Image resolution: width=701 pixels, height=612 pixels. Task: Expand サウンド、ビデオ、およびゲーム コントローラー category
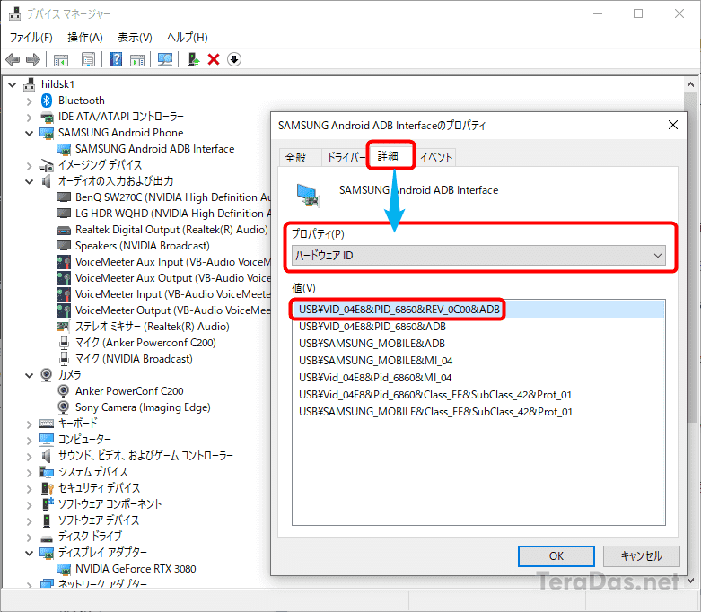click(x=30, y=457)
